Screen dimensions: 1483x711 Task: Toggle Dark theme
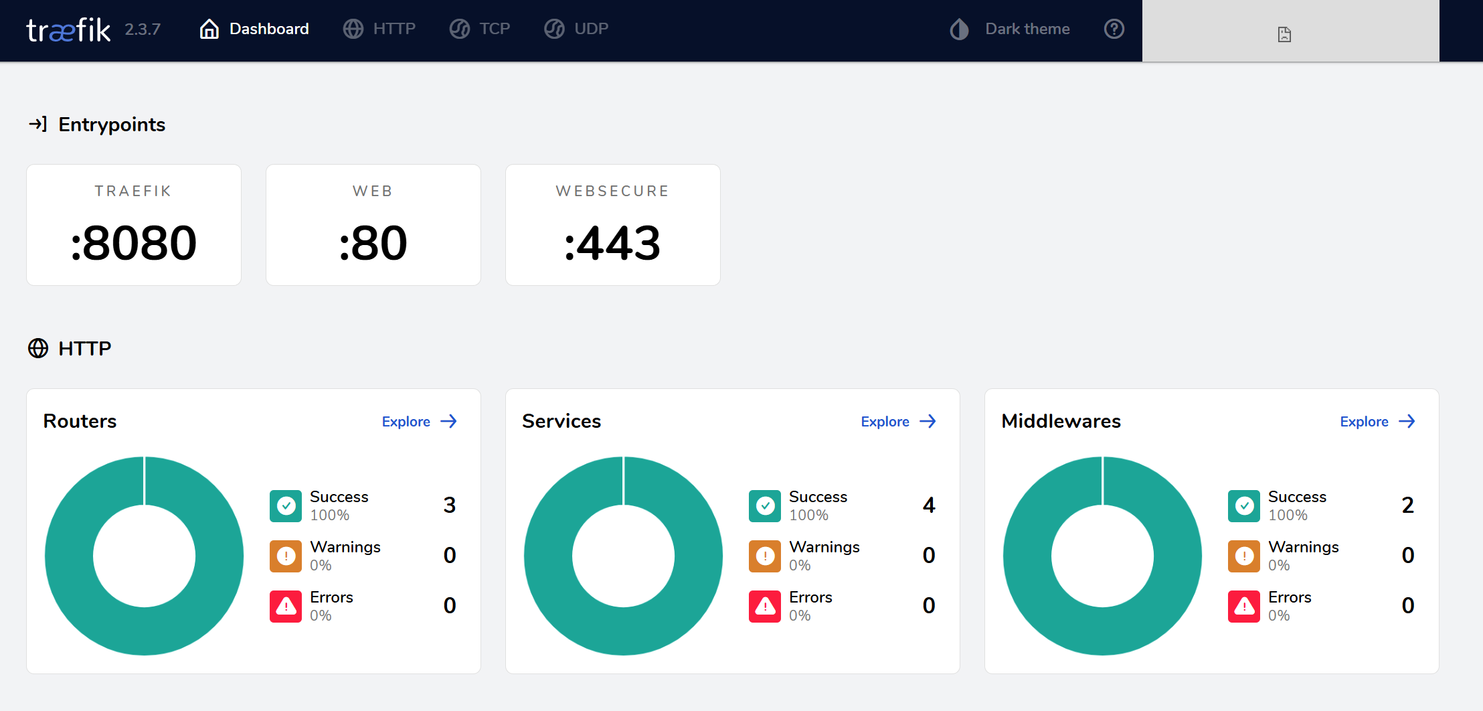1010,29
